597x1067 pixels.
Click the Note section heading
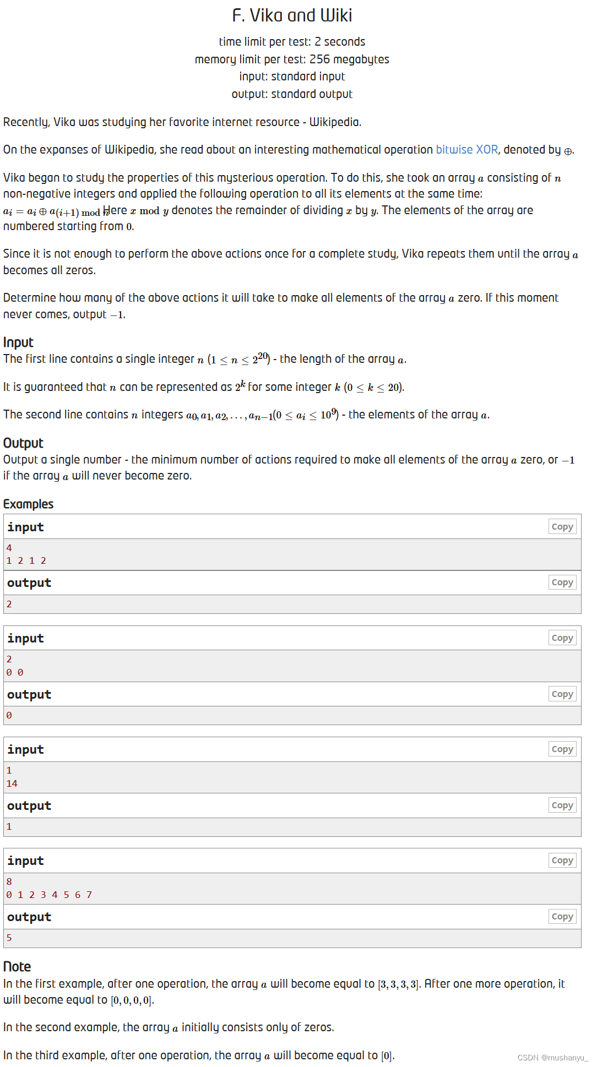(x=17, y=966)
